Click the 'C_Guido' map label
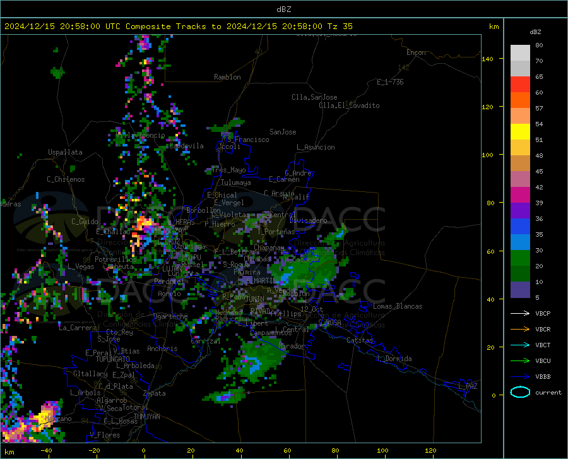 click(x=85, y=222)
